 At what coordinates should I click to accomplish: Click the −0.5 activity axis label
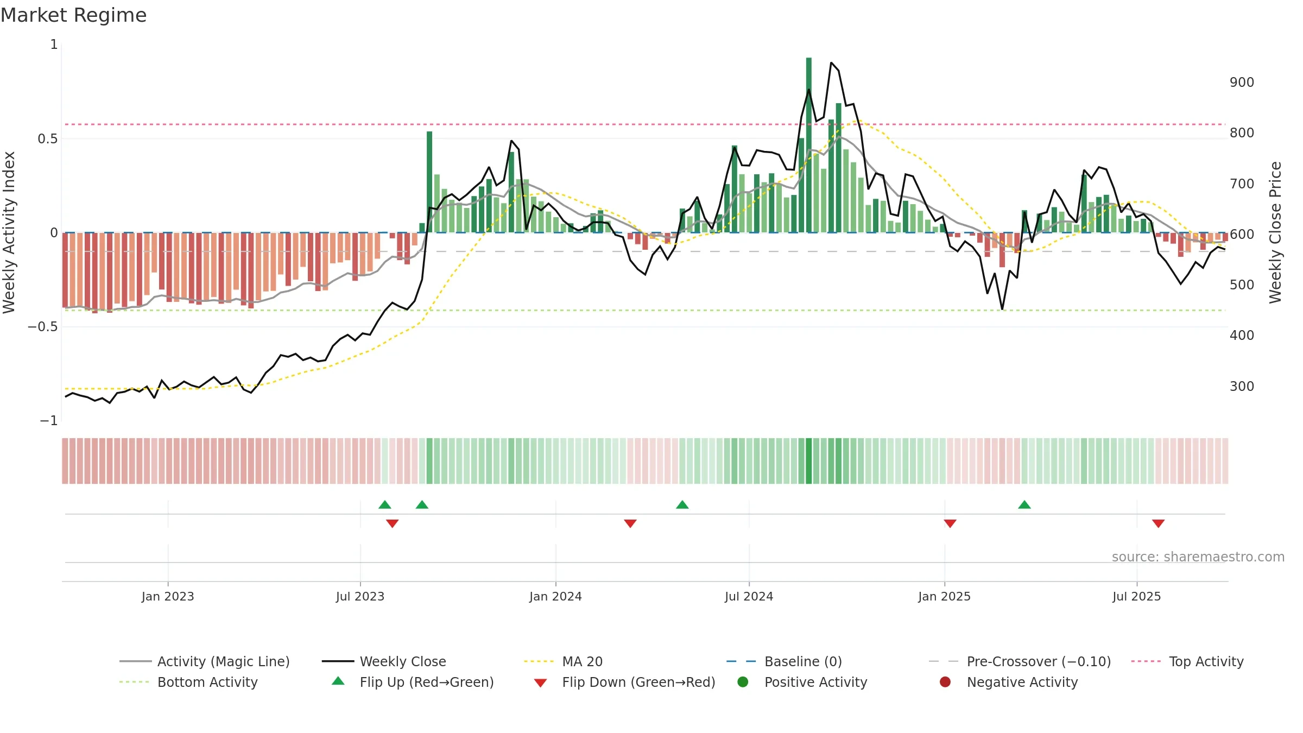tap(42, 327)
